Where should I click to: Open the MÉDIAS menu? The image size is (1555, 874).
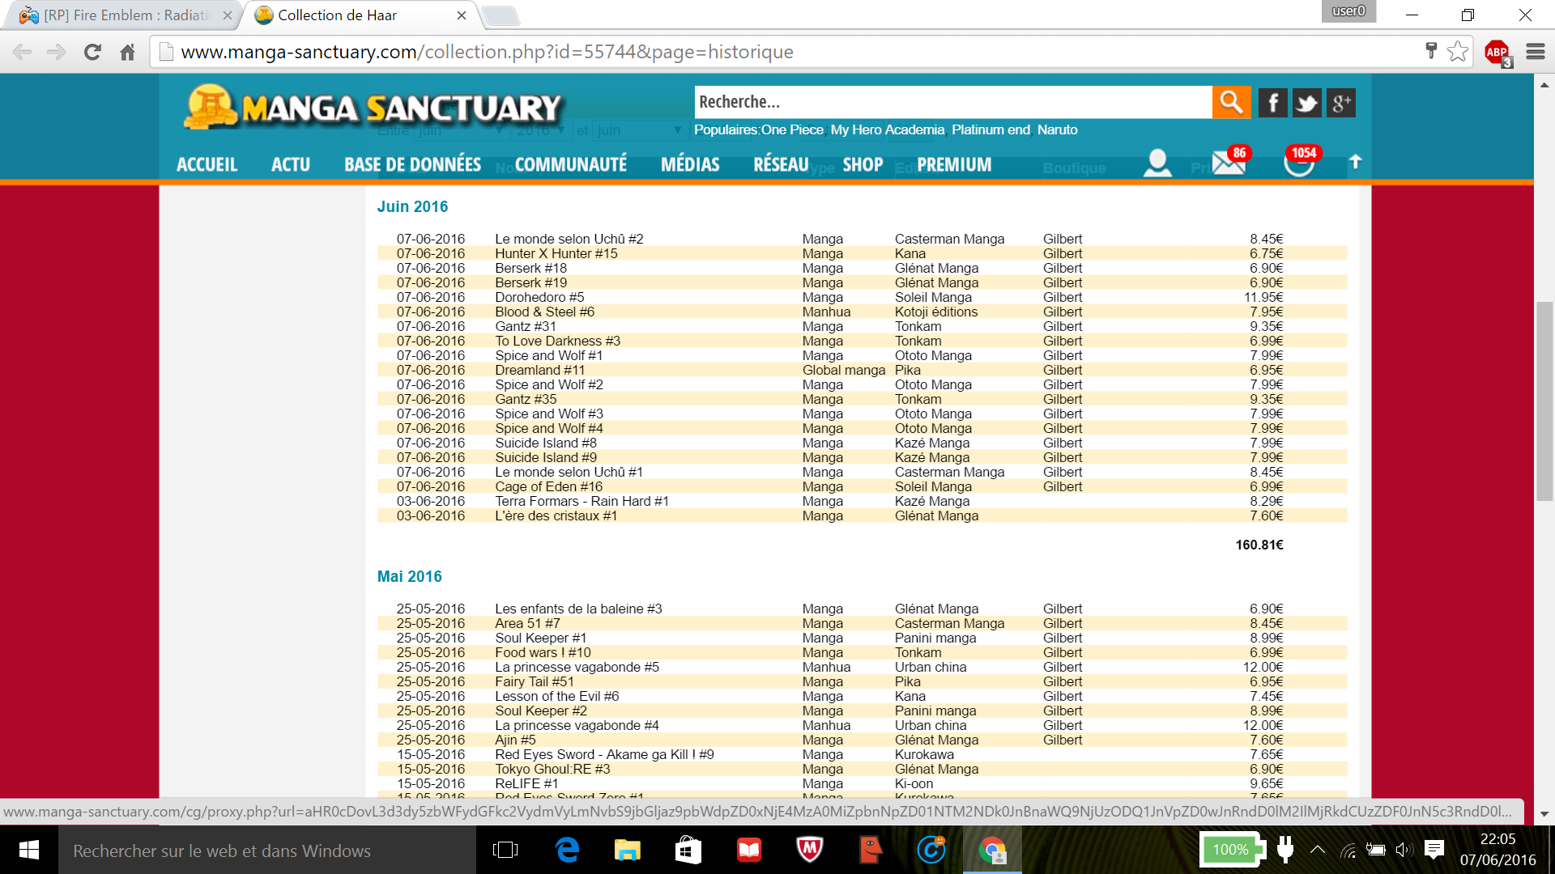pyautogui.click(x=690, y=164)
